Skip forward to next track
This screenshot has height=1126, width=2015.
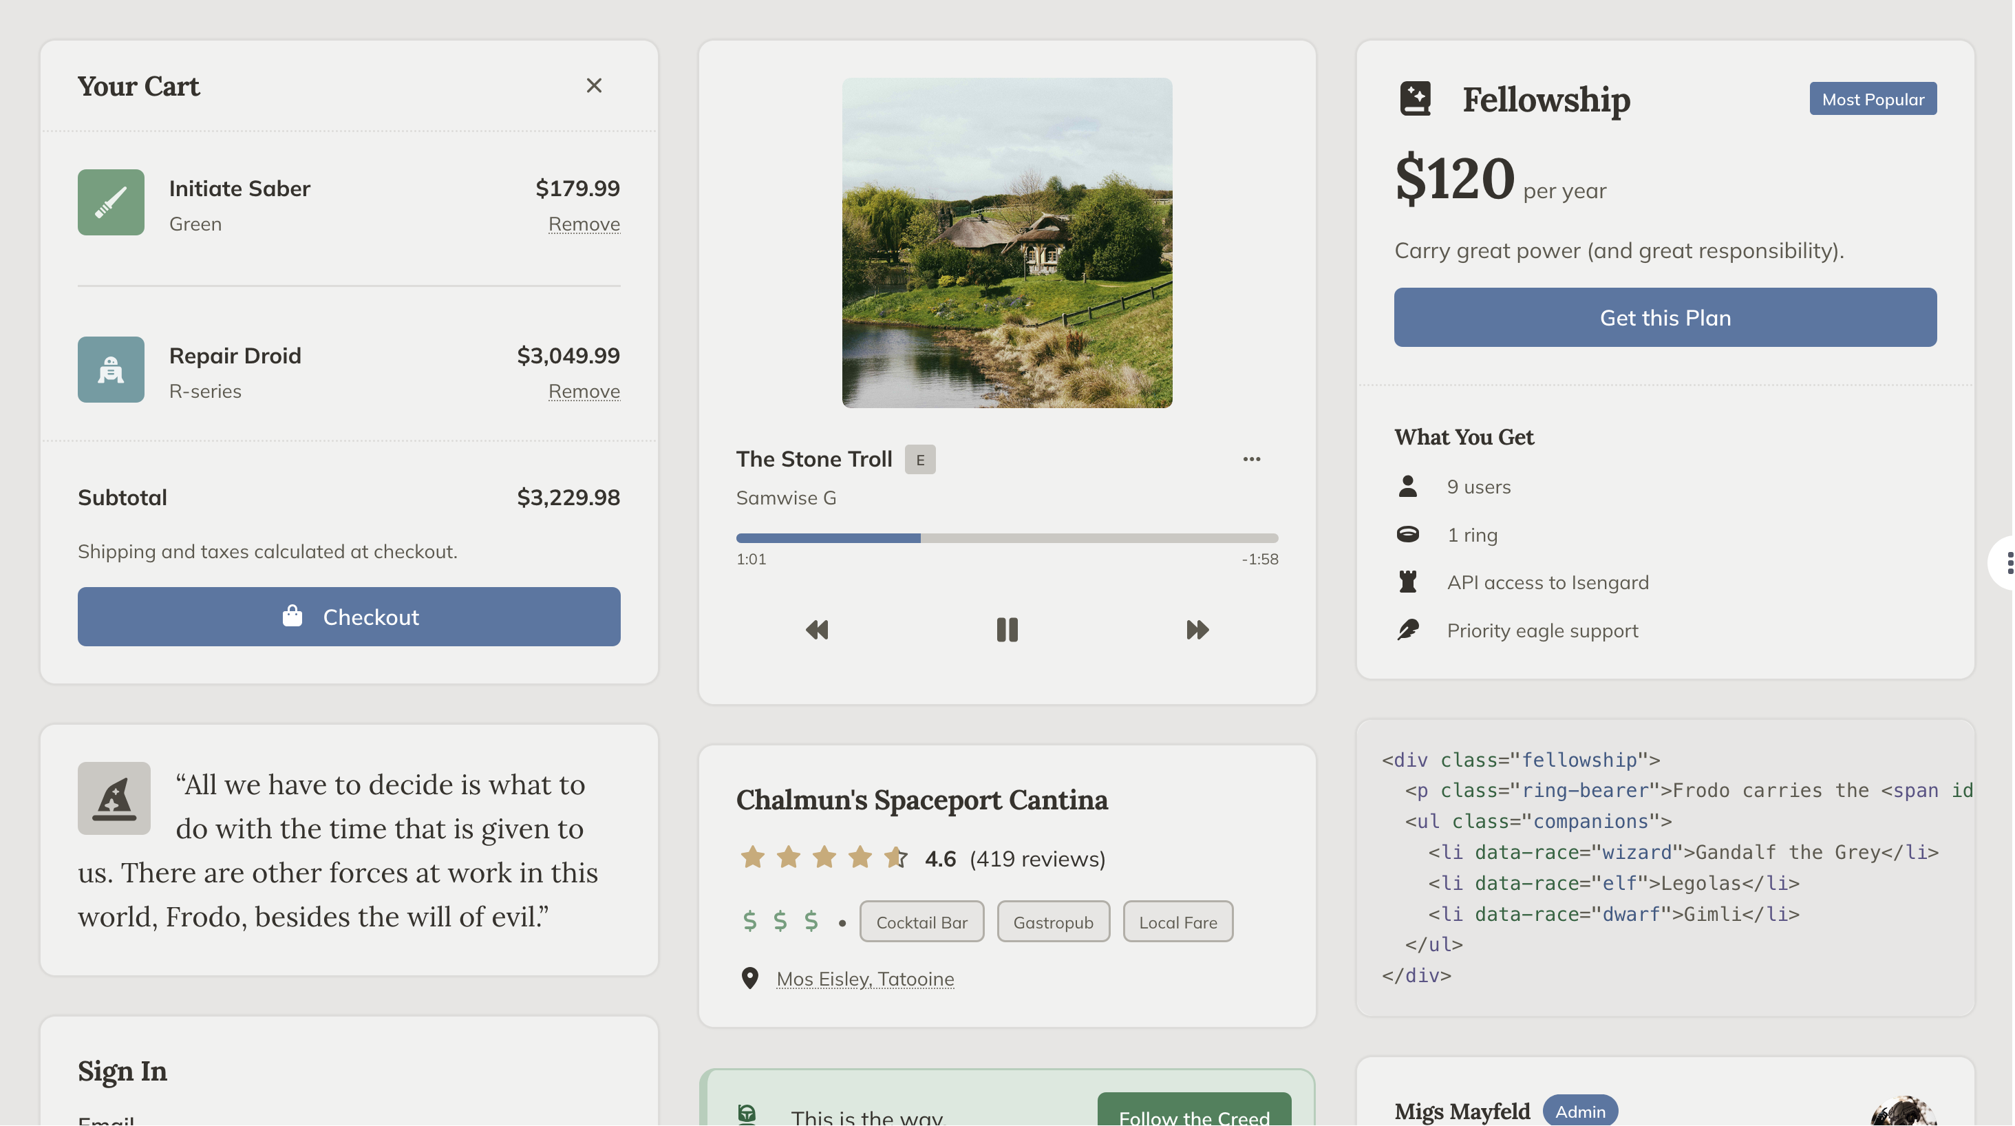pos(1197,630)
